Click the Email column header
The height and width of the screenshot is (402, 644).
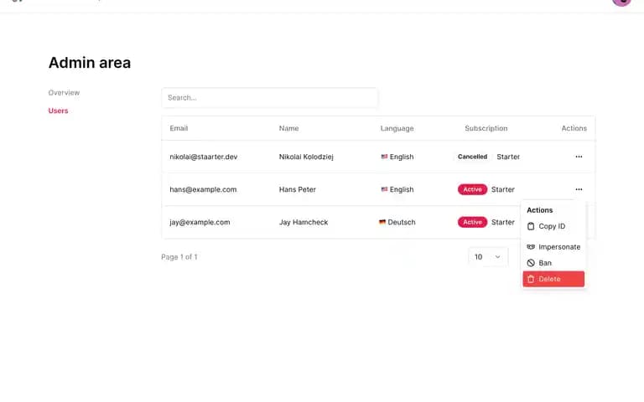coord(179,128)
